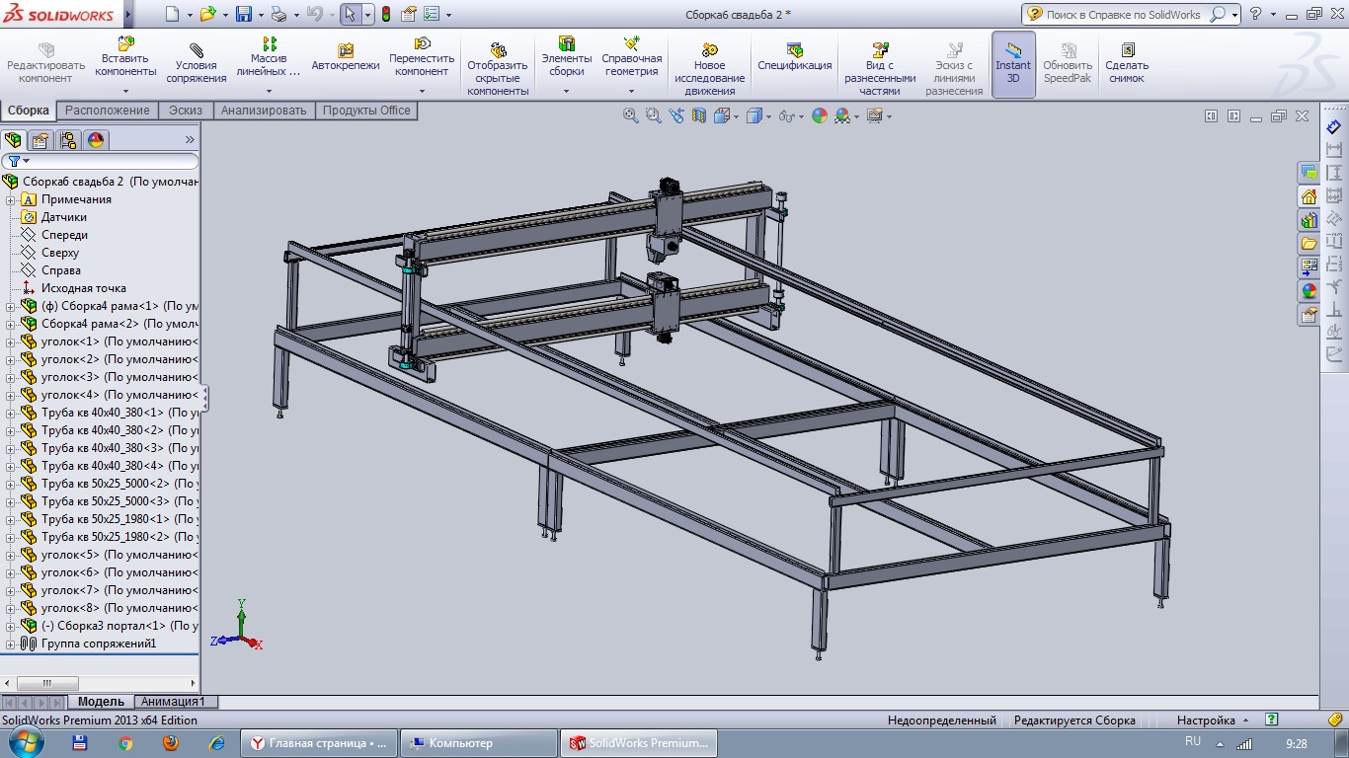Click Linear Component Pattern (Массив линейных)

coord(269,58)
